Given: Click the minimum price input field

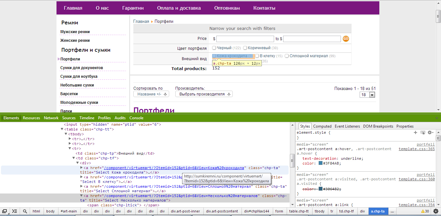Looking at the screenshot, I should tap(245, 39).
